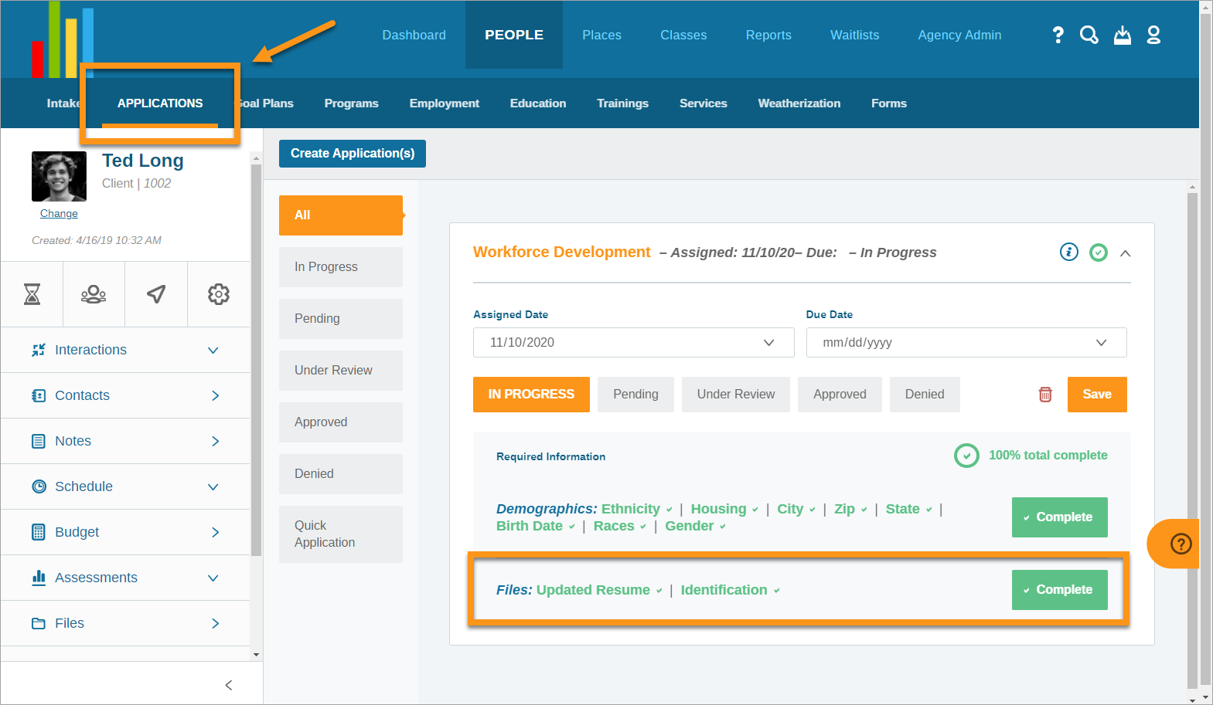Open the Assigned Date dropdown
The image size is (1213, 705).
(634, 342)
